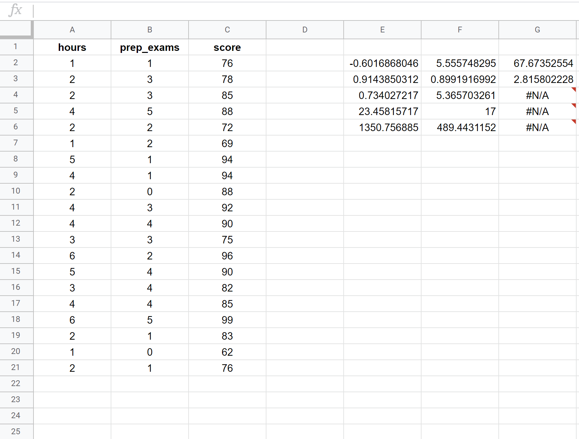Select cell F5 containing 17
The height and width of the screenshot is (439, 579).
click(460, 111)
